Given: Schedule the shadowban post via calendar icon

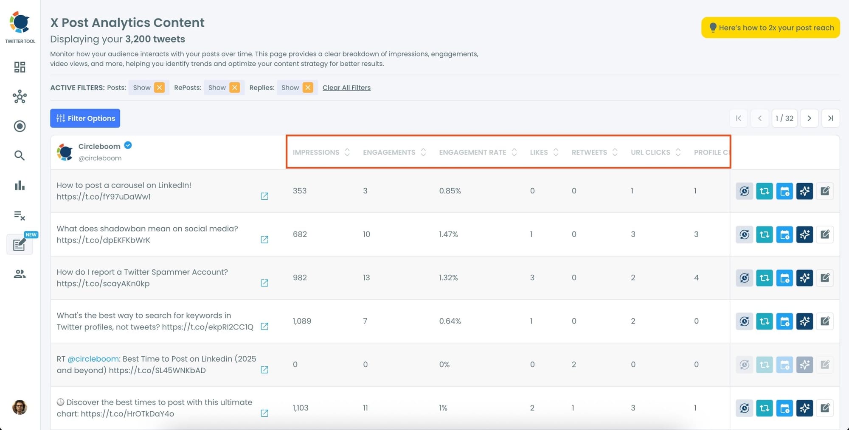Looking at the screenshot, I should pyautogui.click(x=784, y=234).
